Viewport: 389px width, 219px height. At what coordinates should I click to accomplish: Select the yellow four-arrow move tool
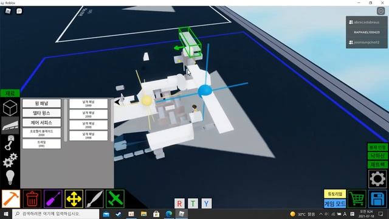click(x=74, y=199)
